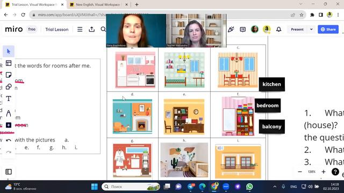The image size is (344, 193).
Task: Click the export board icon
Action: tap(92, 29)
